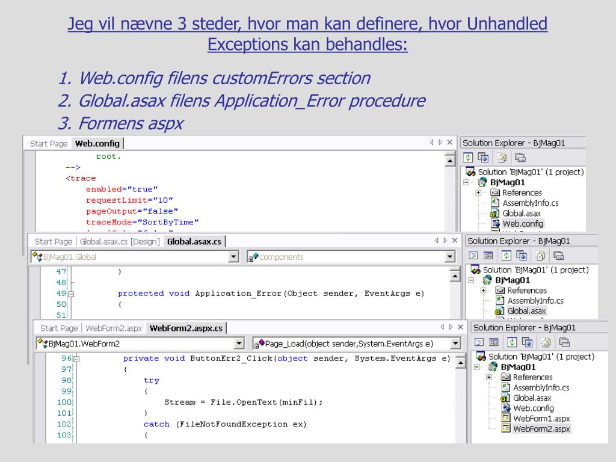Click the next-tab arrow in the Global.asax.cs editor
Screen dimensions: 616x462
coord(445,240)
